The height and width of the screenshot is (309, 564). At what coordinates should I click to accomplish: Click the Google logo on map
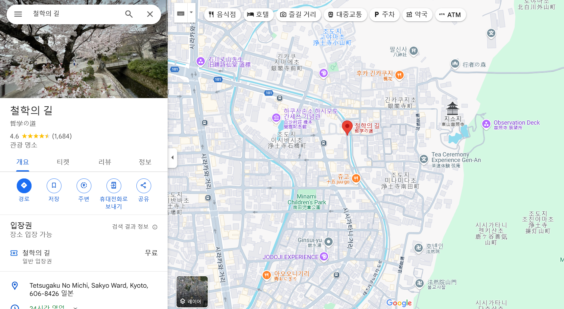coord(399,303)
